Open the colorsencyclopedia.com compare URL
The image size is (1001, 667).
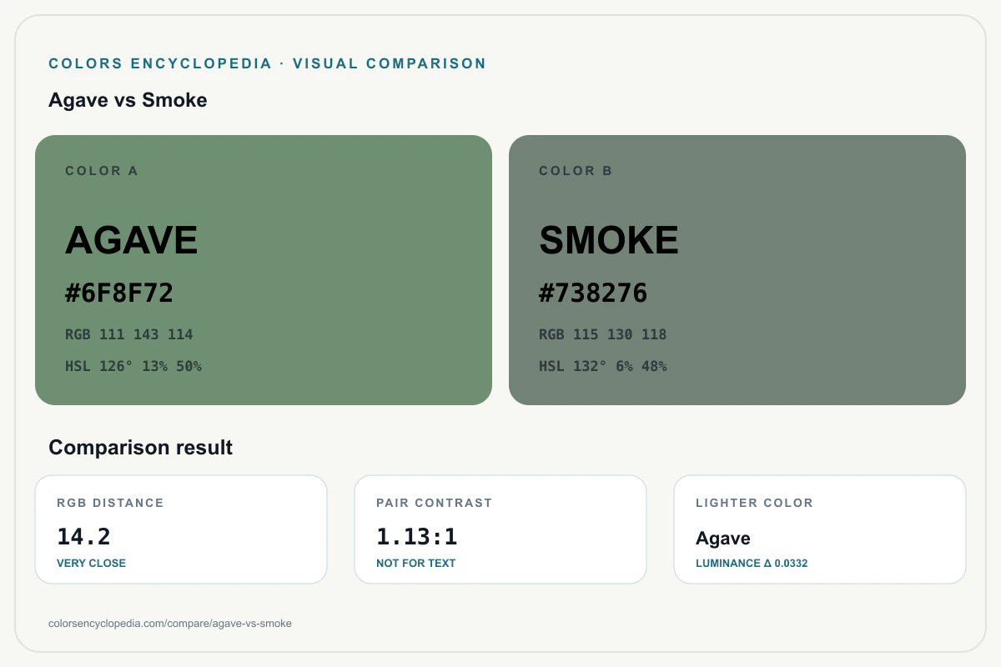pyautogui.click(x=170, y=623)
